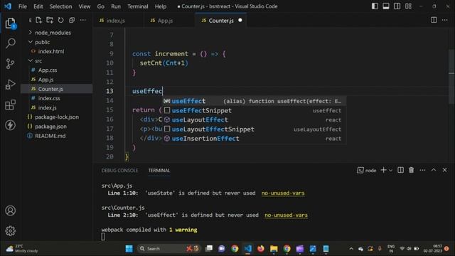Toggle the primary sidebar layout icon
This screenshot has height=256, width=455.
(375, 6)
